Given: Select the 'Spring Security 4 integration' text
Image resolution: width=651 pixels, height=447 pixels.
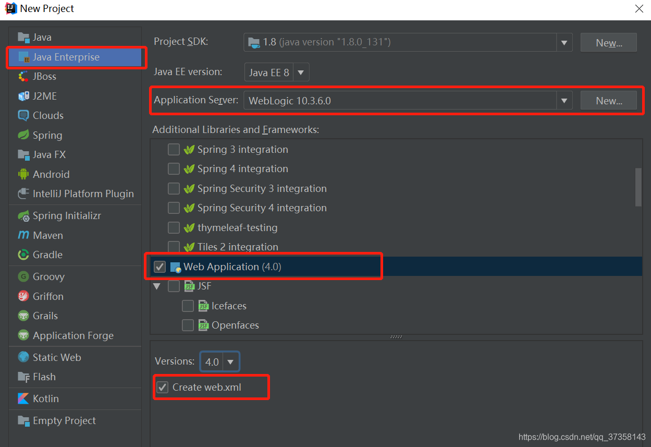Looking at the screenshot, I should [x=262, y=208].
